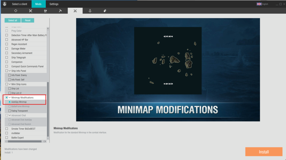The height and width of the screenshot is (160, 286).
Task: Select the crossed swords mods category
Action: pyautogui.click(x=75, y=11)
